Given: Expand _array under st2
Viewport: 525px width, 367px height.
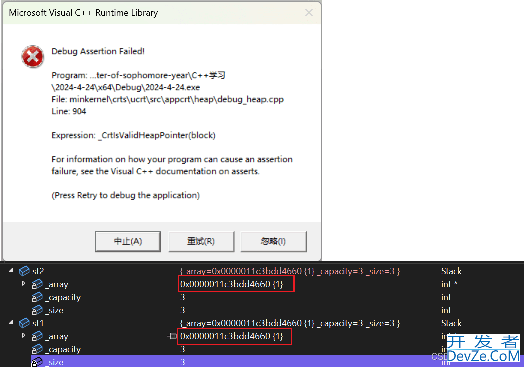Looking at the screenshot, I should [x=23, y=284].
